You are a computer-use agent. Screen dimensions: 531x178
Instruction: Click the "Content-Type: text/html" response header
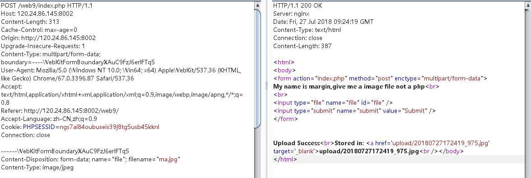[307, 30]
